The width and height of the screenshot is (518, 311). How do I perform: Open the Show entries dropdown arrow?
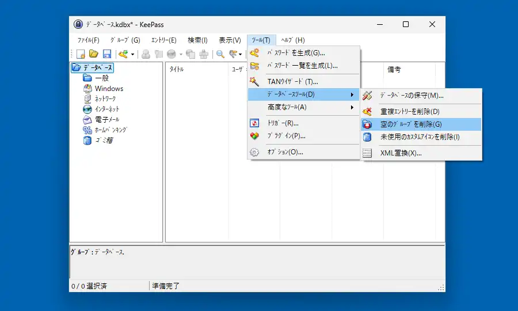[x=240, y=54]
